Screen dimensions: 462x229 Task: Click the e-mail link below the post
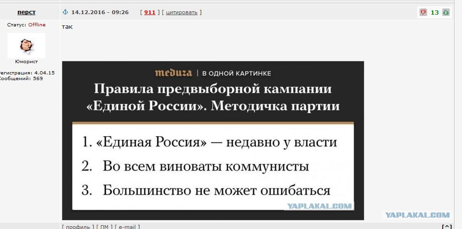click(127, 227)
